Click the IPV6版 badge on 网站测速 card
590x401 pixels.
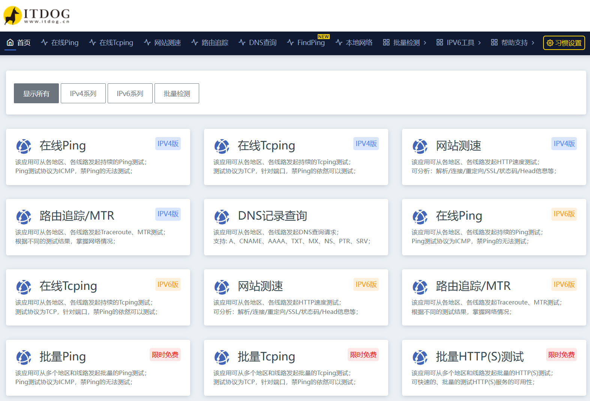(x=366, y=284)
